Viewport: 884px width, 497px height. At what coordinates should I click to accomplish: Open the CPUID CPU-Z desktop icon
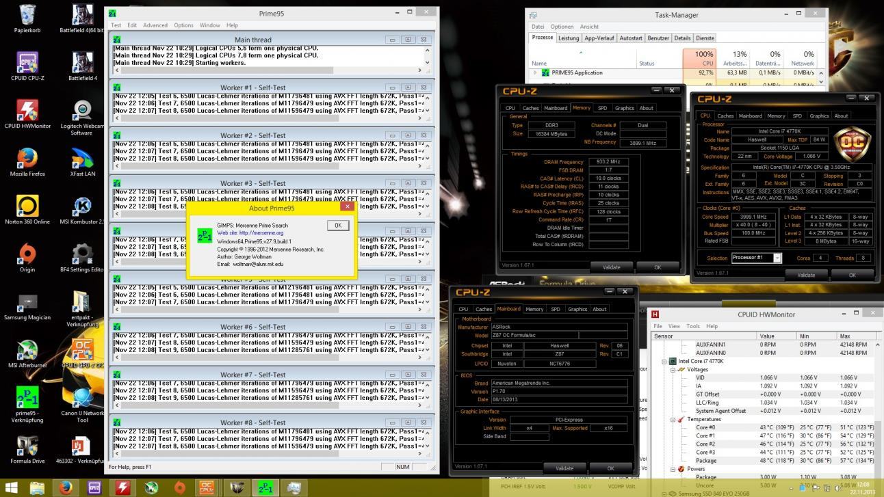tap(27, 66)
